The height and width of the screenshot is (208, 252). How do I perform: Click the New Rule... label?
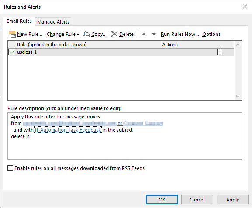tap(30, 34)
